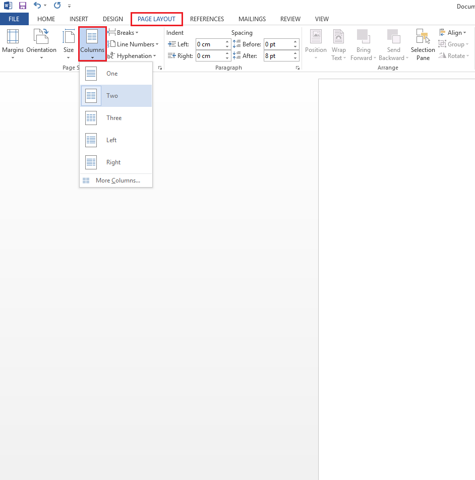Launch the Paragraph dialog box
This screenshot has height=480, width=475.
[298, 67]
